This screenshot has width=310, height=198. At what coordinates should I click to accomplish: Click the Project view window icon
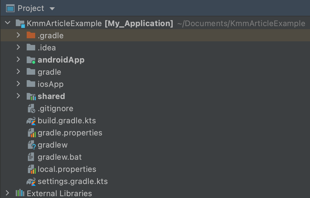(10, 8)
